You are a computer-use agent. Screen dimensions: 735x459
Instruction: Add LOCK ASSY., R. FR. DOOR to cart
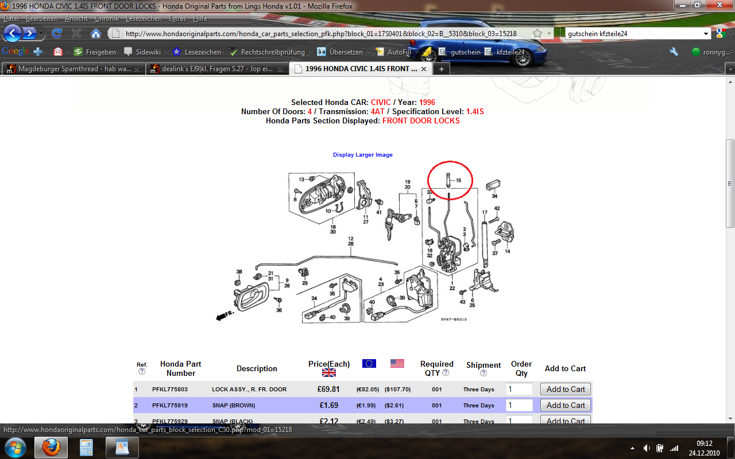coord(565,389)
